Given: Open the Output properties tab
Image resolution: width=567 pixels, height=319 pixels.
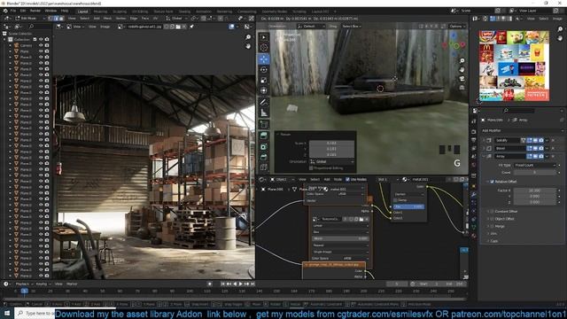Looking at the screenshot, I should point(474,140).
